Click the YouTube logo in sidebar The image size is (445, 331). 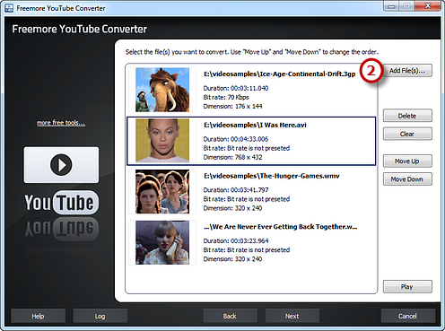[x=61, y=203]
